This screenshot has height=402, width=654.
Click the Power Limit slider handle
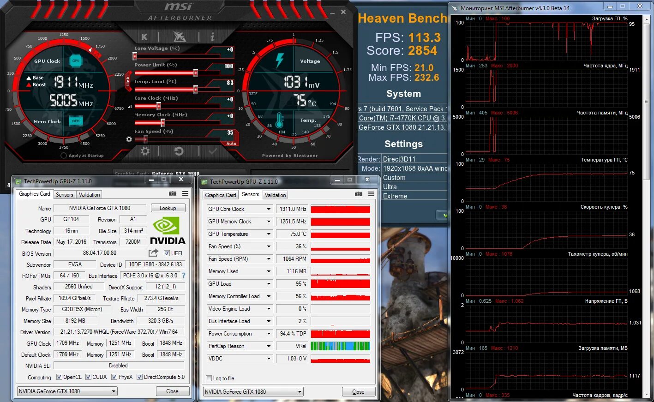tap(196, 73)
